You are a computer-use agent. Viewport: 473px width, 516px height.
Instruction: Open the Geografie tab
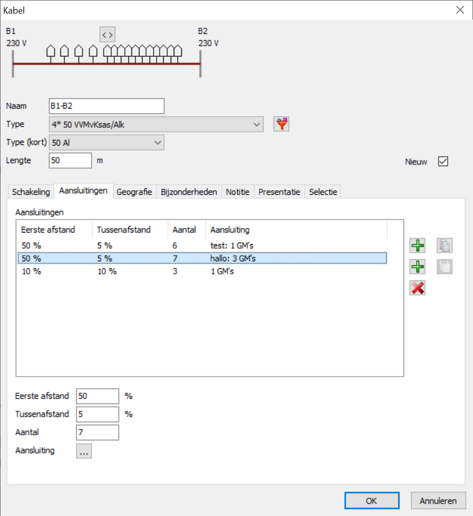point(134,192)
